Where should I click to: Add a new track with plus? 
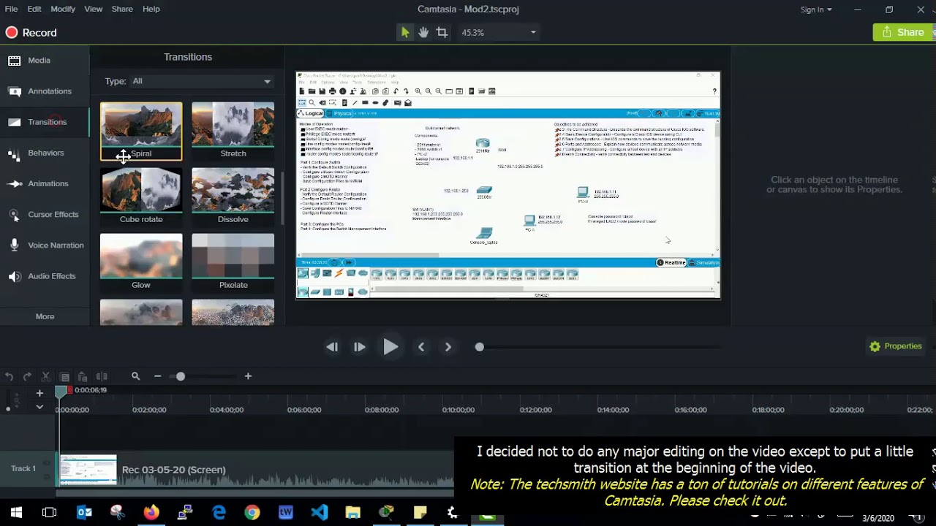[39, 393]
